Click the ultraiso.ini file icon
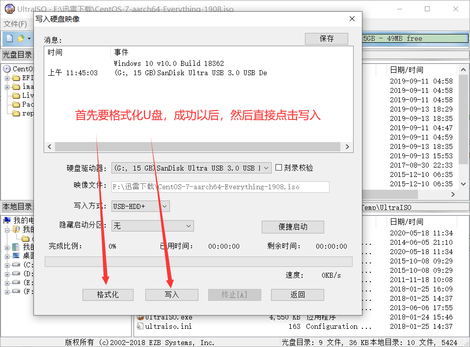 [140, 326]
